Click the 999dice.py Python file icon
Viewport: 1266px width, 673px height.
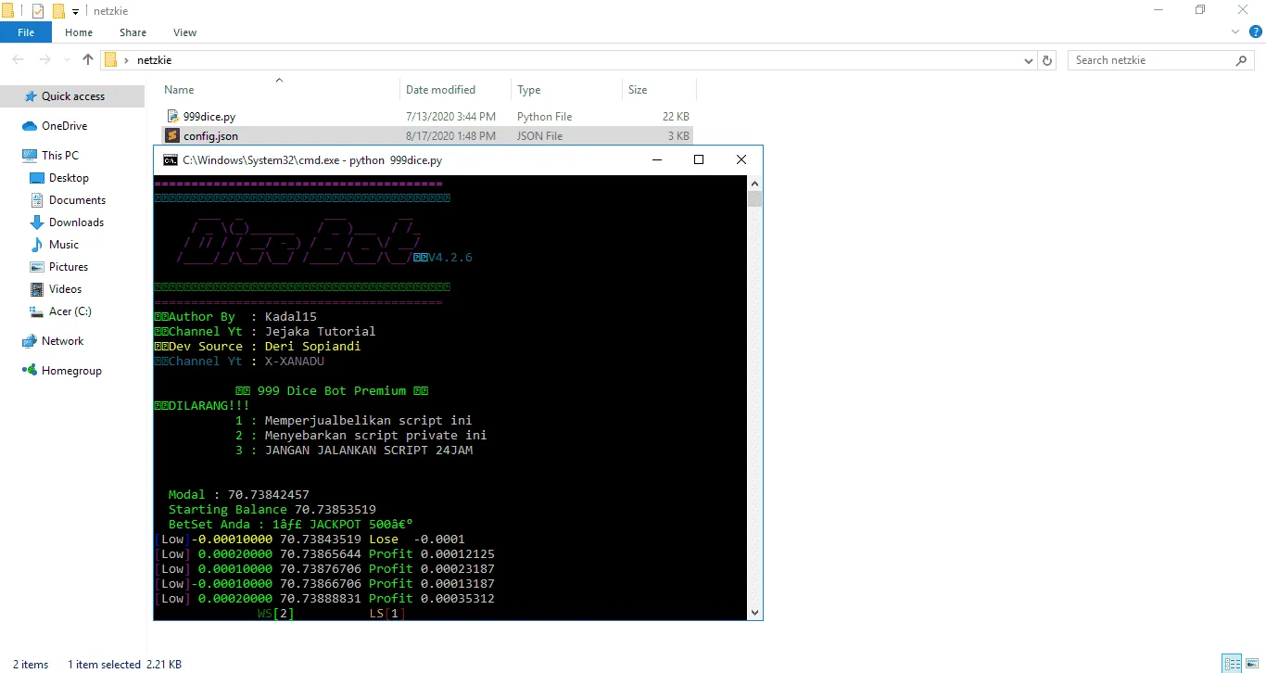pyautogui.click(x=172, y=117)
